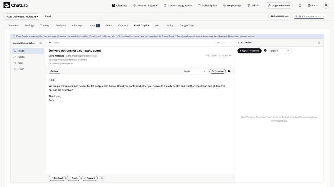
Task: Open the M user avatar menu
Action: click(x=326, y=6)
